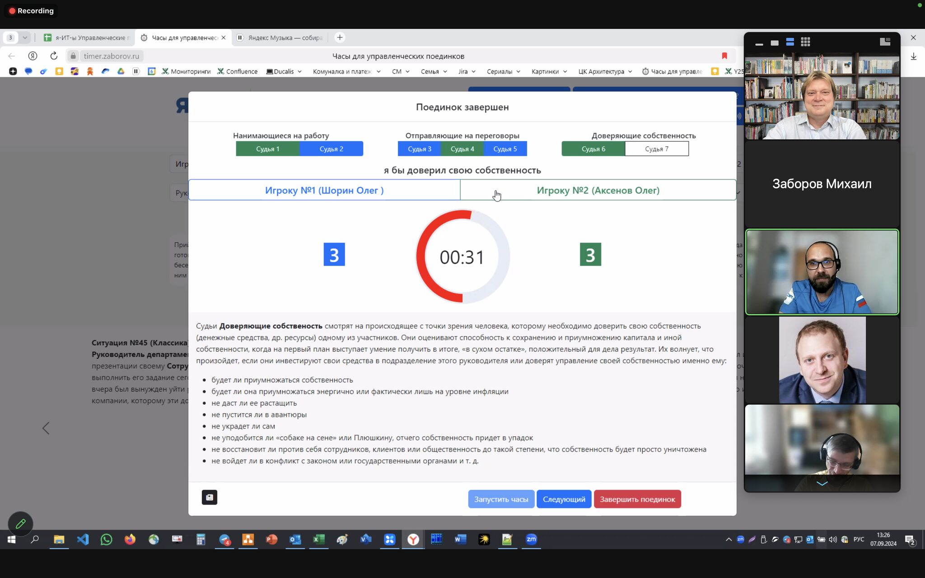Expand more participants chevron in Zoom panel

point(822,483)
